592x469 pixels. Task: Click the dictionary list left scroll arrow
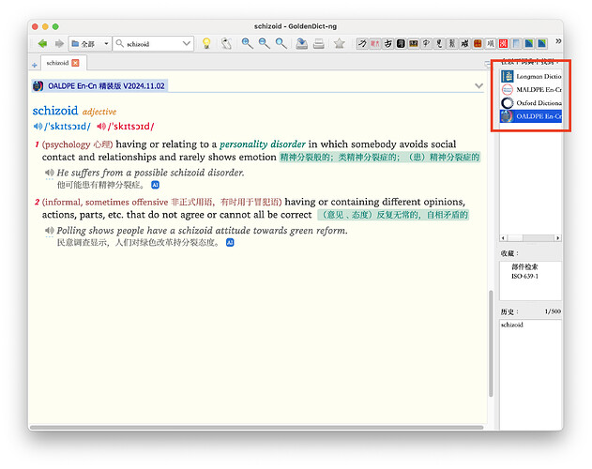pos(503,238)
